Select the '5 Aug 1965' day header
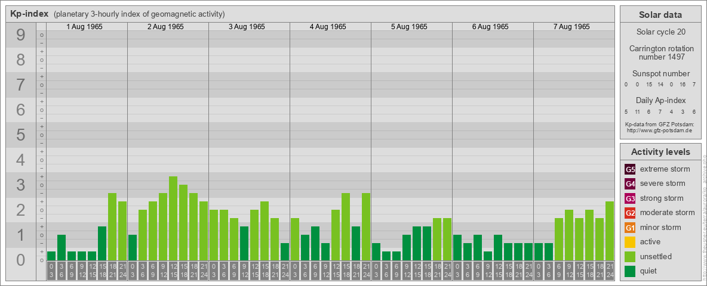Screen dimensions: 707x286 point(409,27)
